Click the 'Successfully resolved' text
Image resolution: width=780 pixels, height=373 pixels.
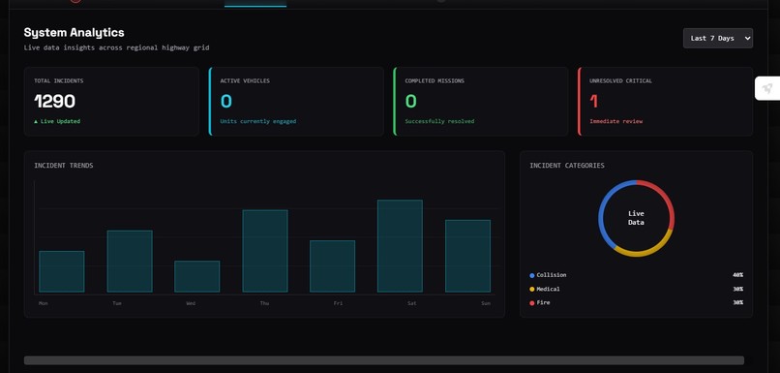point(439,121)
